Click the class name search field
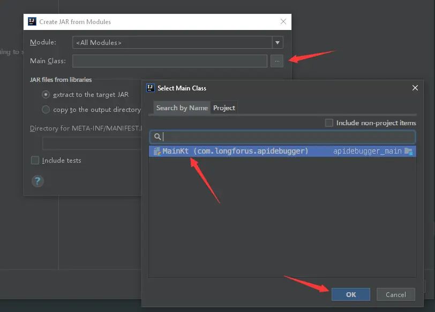Viewport: 435px width, 312px height. pyautogui.click(x=282, y=136)
